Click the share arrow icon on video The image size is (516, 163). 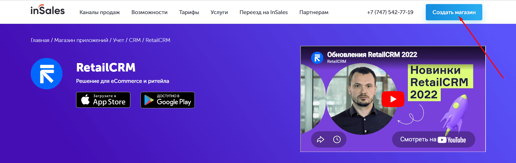(321, 139)
